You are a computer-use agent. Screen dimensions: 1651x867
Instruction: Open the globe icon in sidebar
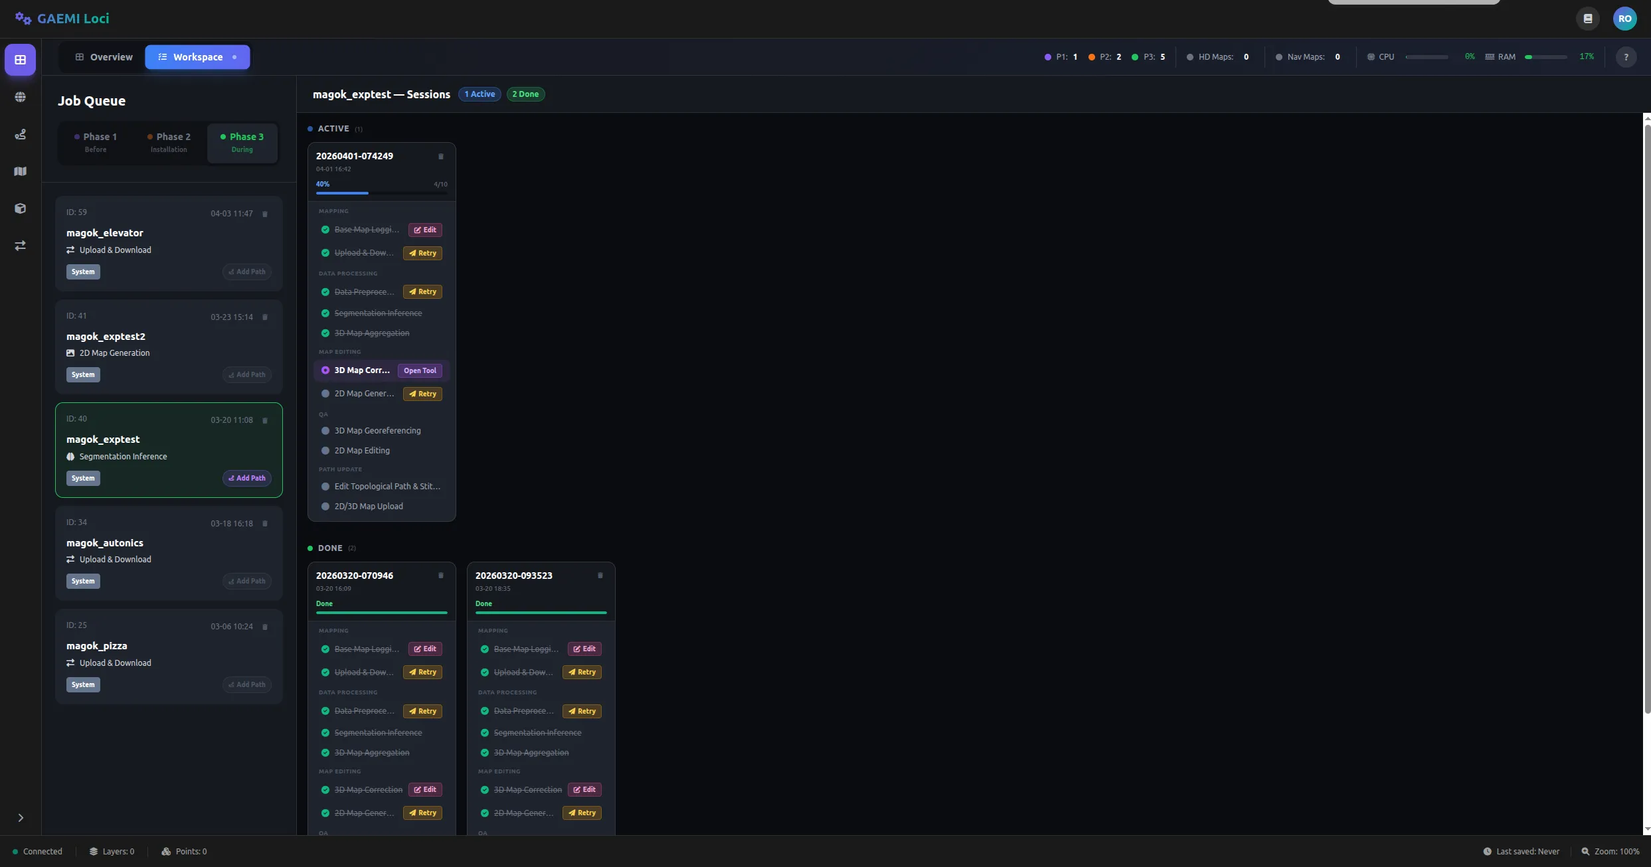pos(20,97)
